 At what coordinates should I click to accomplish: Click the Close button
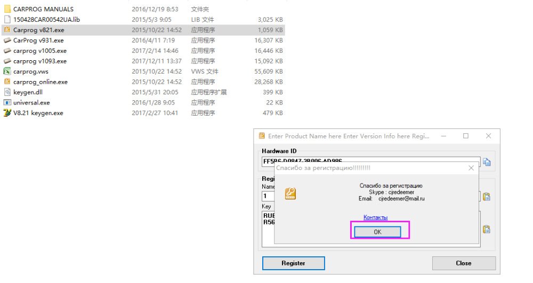pos(464,263)
